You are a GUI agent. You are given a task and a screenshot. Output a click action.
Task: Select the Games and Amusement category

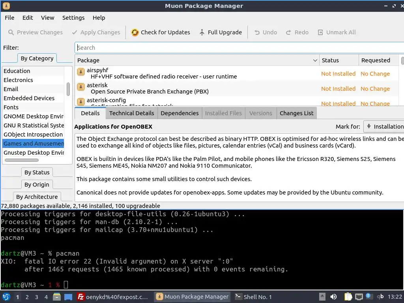33,144
